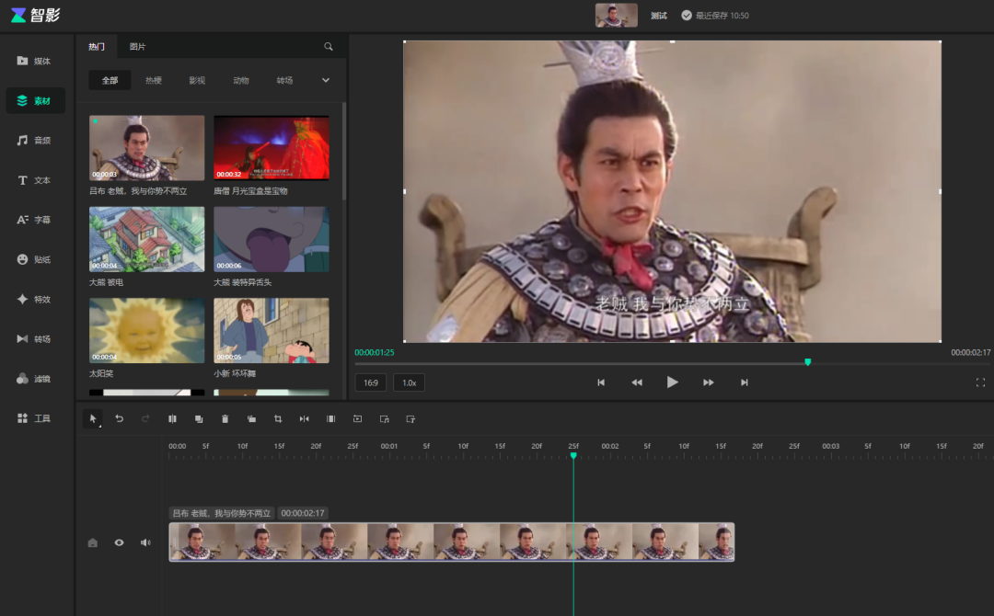Click the audio extraction toolbar icon
This screenshot has height=616, width=994.
pos(384,418)
